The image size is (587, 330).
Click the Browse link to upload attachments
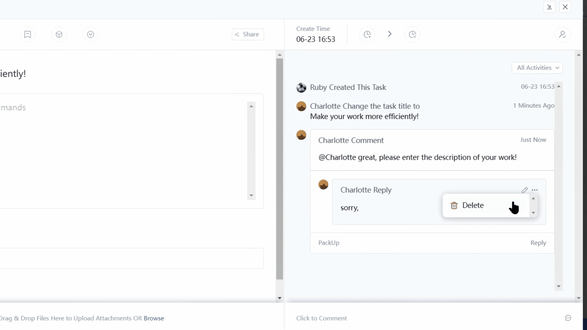point(154,318)
